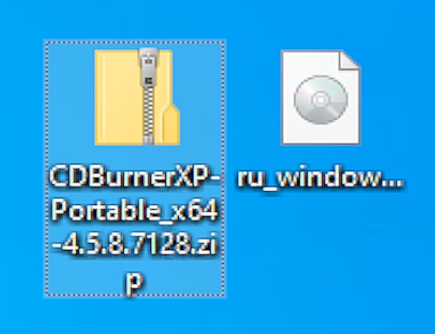Click the silver disc graphic on the file
435x334 pixels.
pyautogui.click(x=321, y=100)
